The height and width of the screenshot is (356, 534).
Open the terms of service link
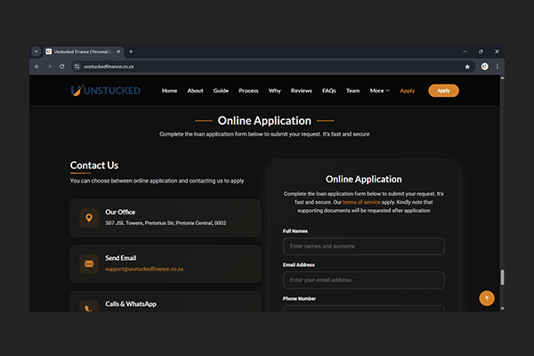[361, 202]
